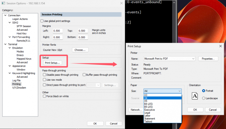
Task: Select Window category
Action: [21, 69]
